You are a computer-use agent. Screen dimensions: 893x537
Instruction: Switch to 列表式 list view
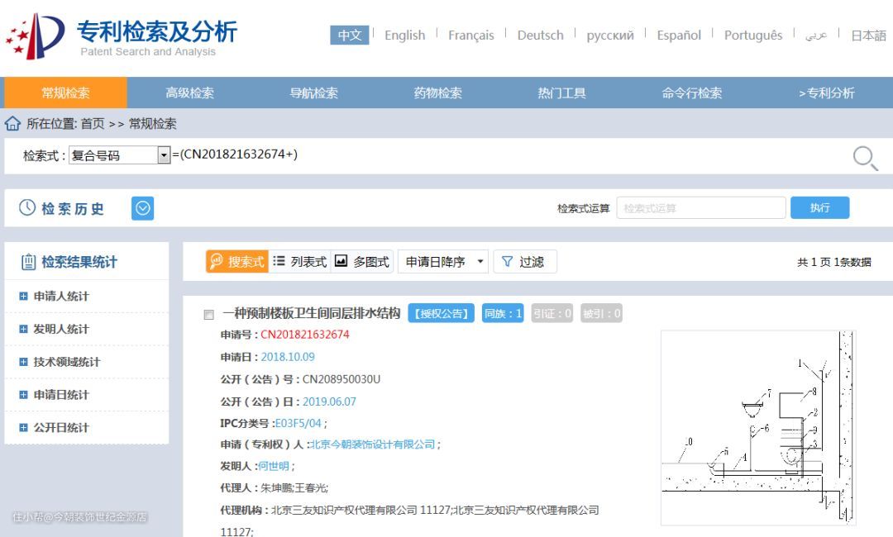(299, 262)
